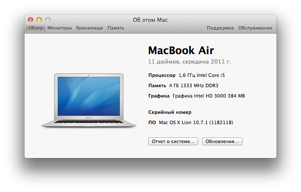Image resolution: width=301 pixels, height=192 pixels.
Task: Switch to the Обзор tab
Action: [36, 28]
